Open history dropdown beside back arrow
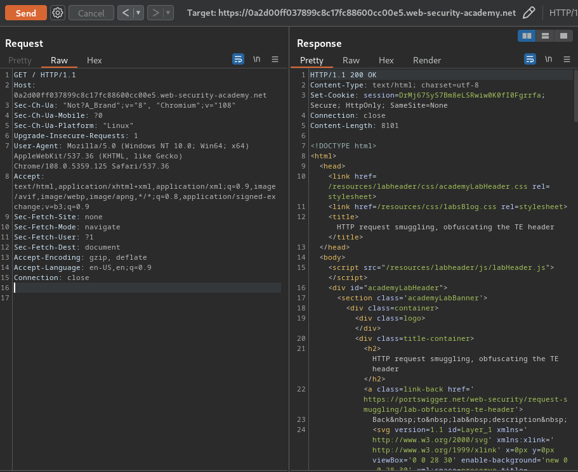 (138, 13)
